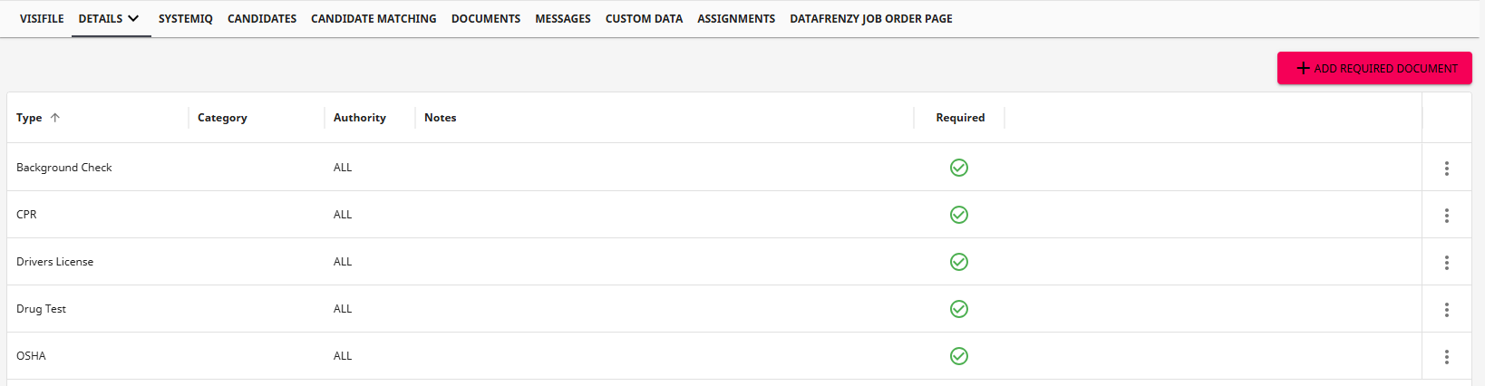Toggle the Drug Test required check icon
This screenshot has width=1485, height=386.
pos(958,309)
